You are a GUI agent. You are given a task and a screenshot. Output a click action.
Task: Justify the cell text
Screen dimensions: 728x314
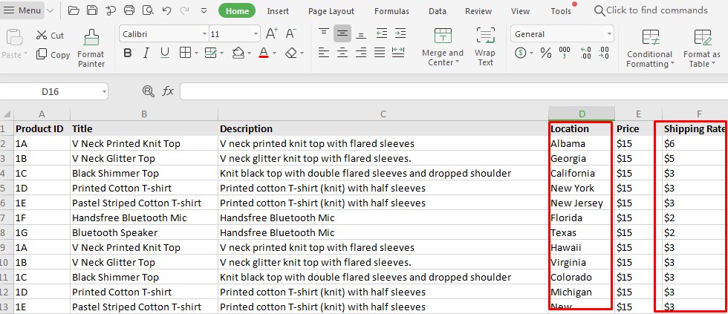380,53
